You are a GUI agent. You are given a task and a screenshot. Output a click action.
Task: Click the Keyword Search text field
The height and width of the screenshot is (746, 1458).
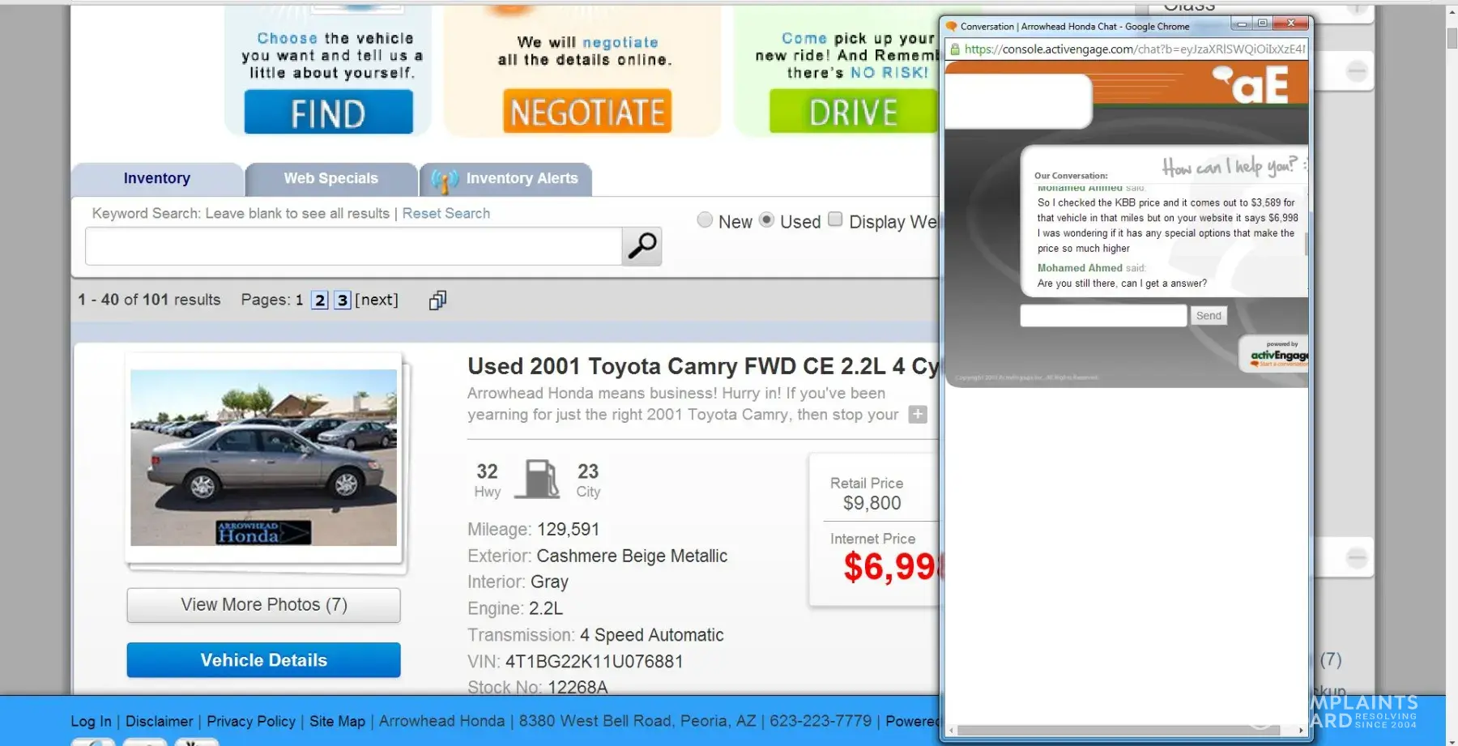(353, 246)
